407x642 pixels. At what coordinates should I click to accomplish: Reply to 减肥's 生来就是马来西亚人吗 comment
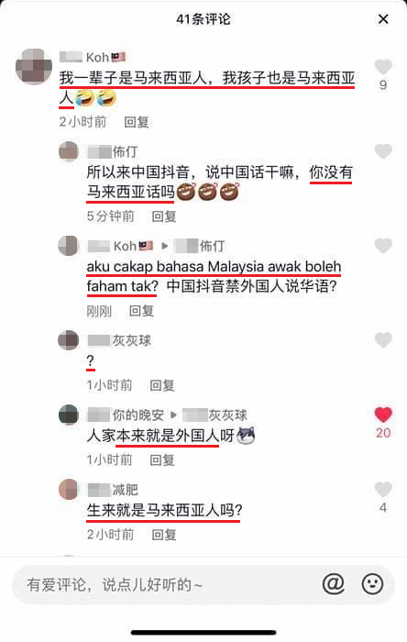coord(163,535)
